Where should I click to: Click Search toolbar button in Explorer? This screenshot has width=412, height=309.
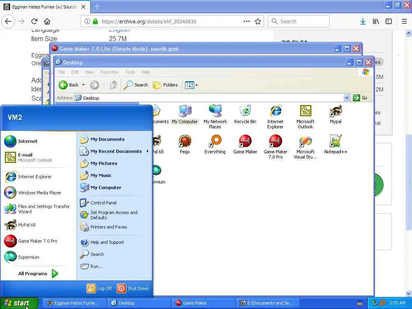pyautogui.click(x=136, y=85)
